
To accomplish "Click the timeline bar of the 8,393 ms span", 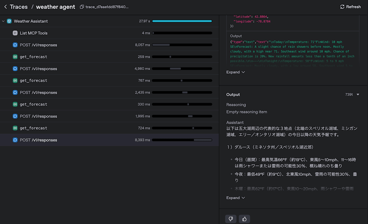I will 182,140.
